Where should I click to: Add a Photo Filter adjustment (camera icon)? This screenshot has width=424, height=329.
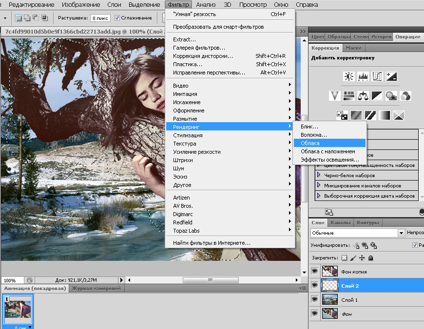click(391, 96)
